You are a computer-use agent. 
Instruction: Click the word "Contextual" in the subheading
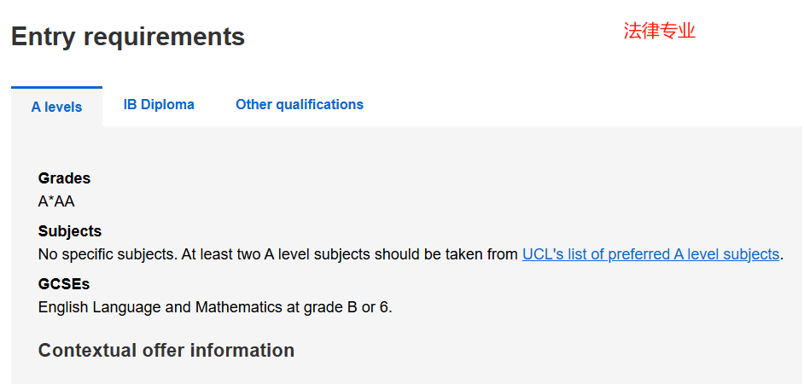tap(89, 350)
